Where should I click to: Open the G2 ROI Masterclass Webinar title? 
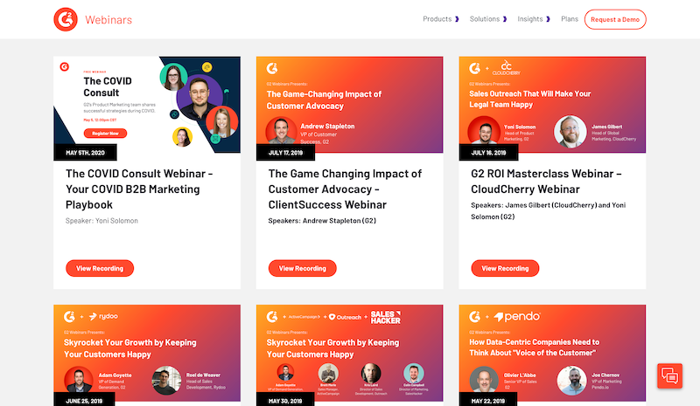(x=546, y=181)
